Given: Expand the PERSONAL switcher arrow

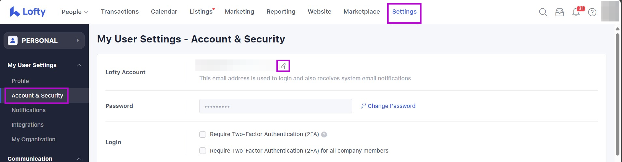Looking at the screenshot, I should [x=77, y=40].
